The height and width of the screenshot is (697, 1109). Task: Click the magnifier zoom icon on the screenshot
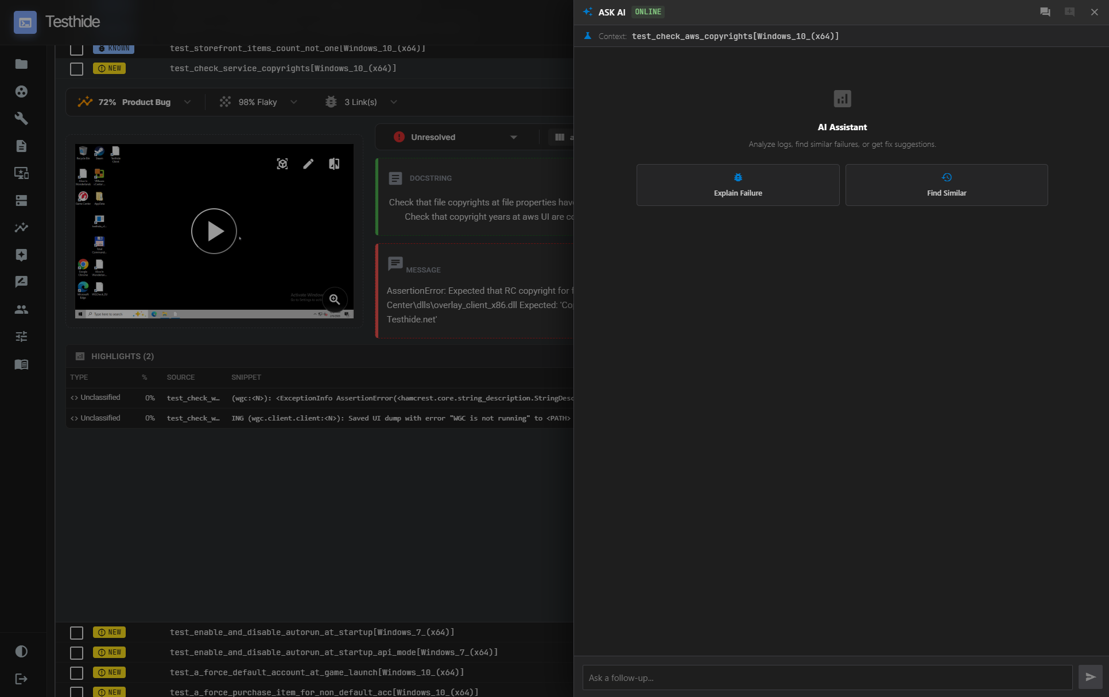(x=335, y=299)
